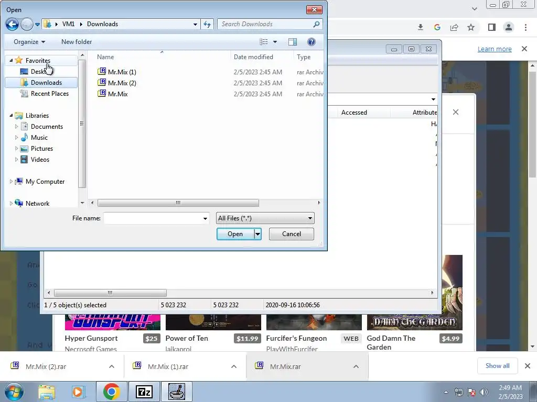Open the Hyper Gunsport game link
This screenshot has width=537, height=402.
coord(91,338)
